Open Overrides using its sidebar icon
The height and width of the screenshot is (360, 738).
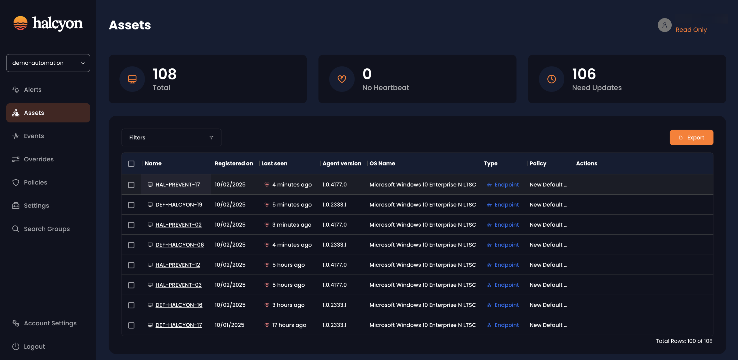pyautogui.click(x=16, y=159)
